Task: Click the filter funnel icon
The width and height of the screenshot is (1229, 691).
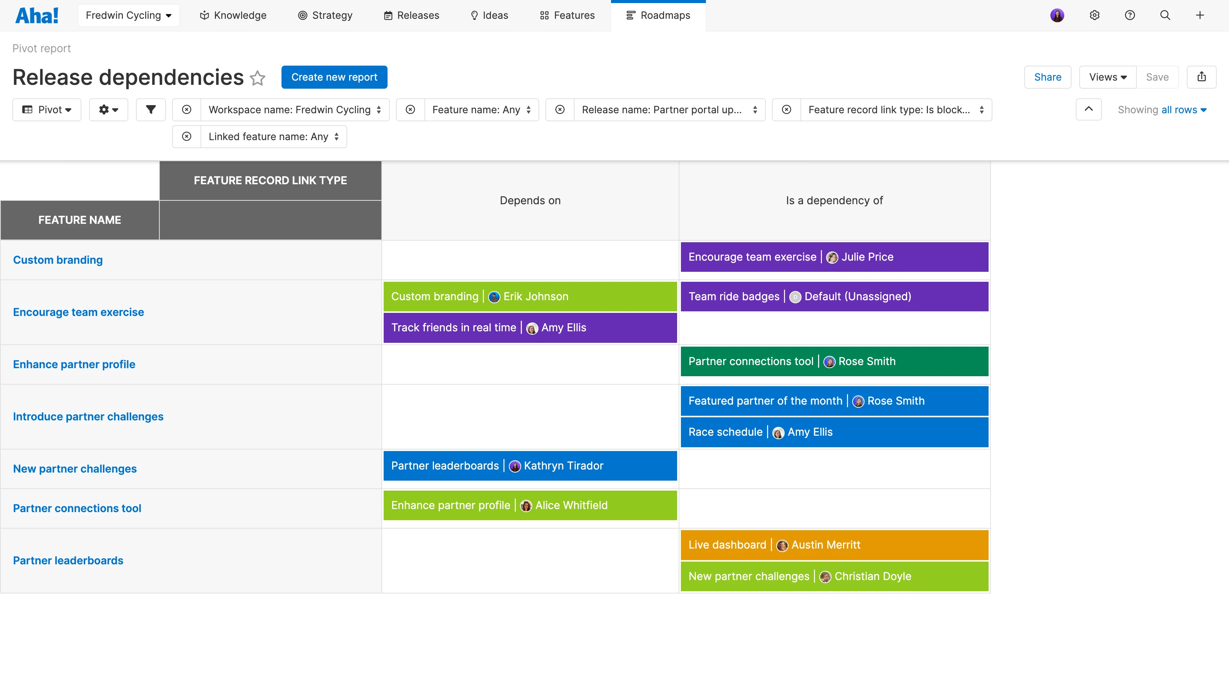Action: pyautogui.click(x=151, y=110)
